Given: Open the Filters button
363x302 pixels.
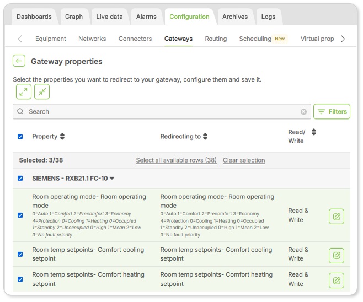Looking at the screenshot, I should click(x=332, y=112).
